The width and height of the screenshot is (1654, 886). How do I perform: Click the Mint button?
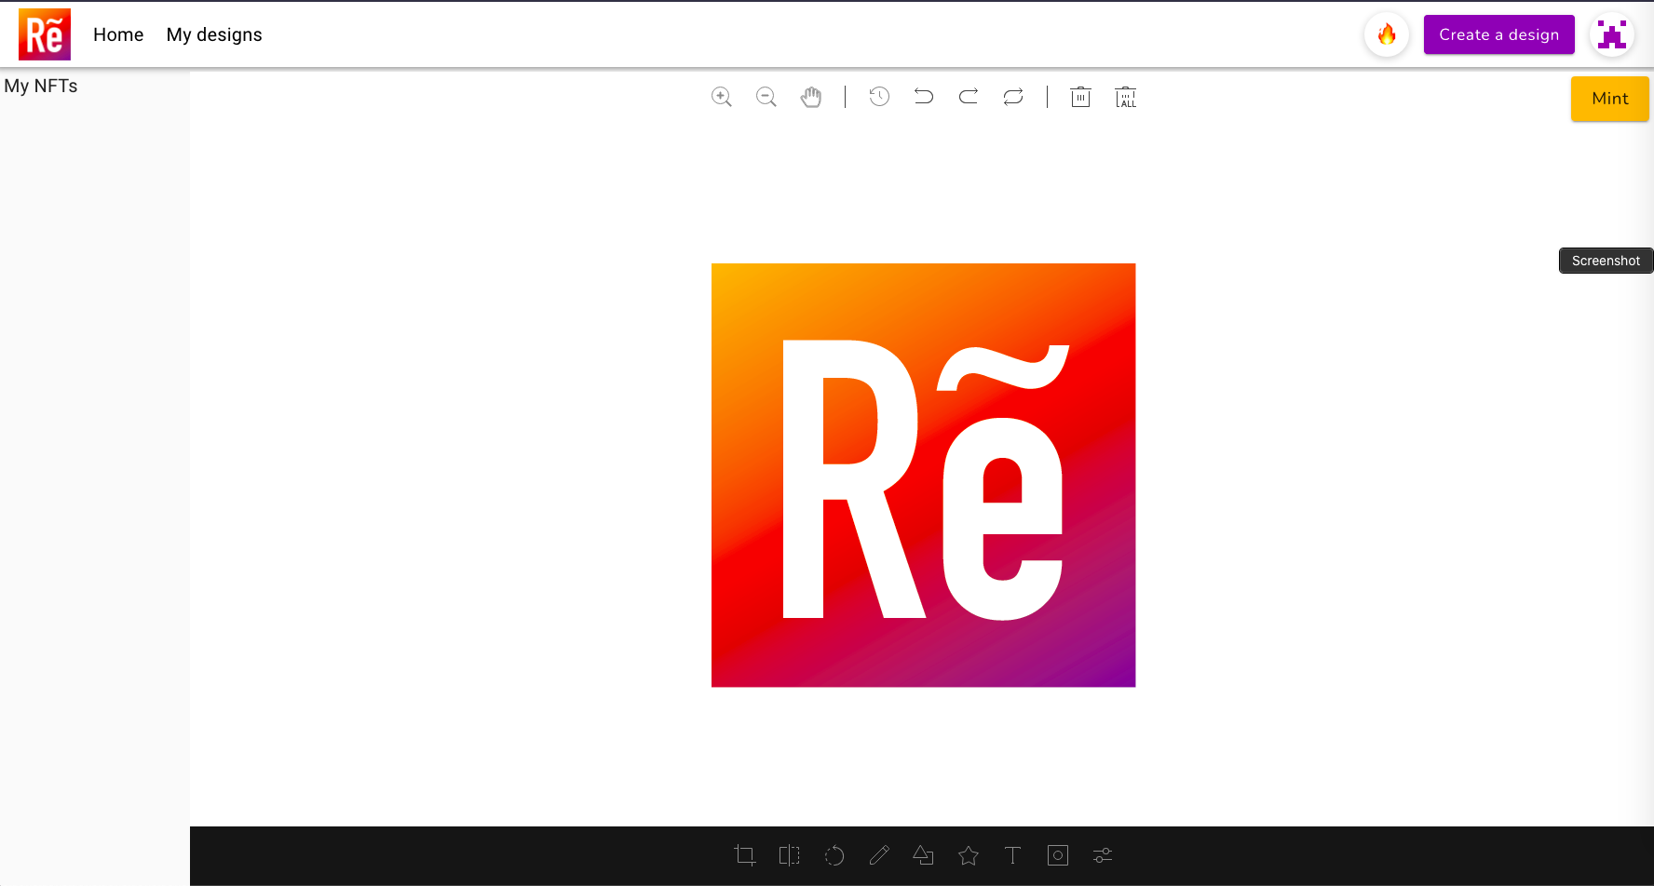pos(1609,99)
